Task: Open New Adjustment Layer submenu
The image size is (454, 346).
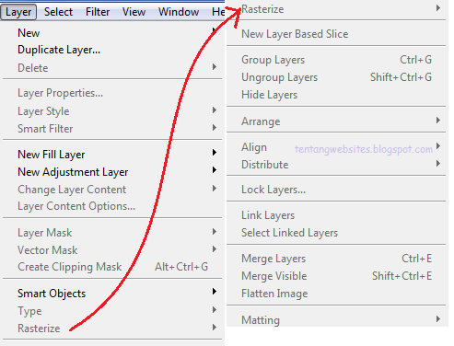Action: pos(112,172)
